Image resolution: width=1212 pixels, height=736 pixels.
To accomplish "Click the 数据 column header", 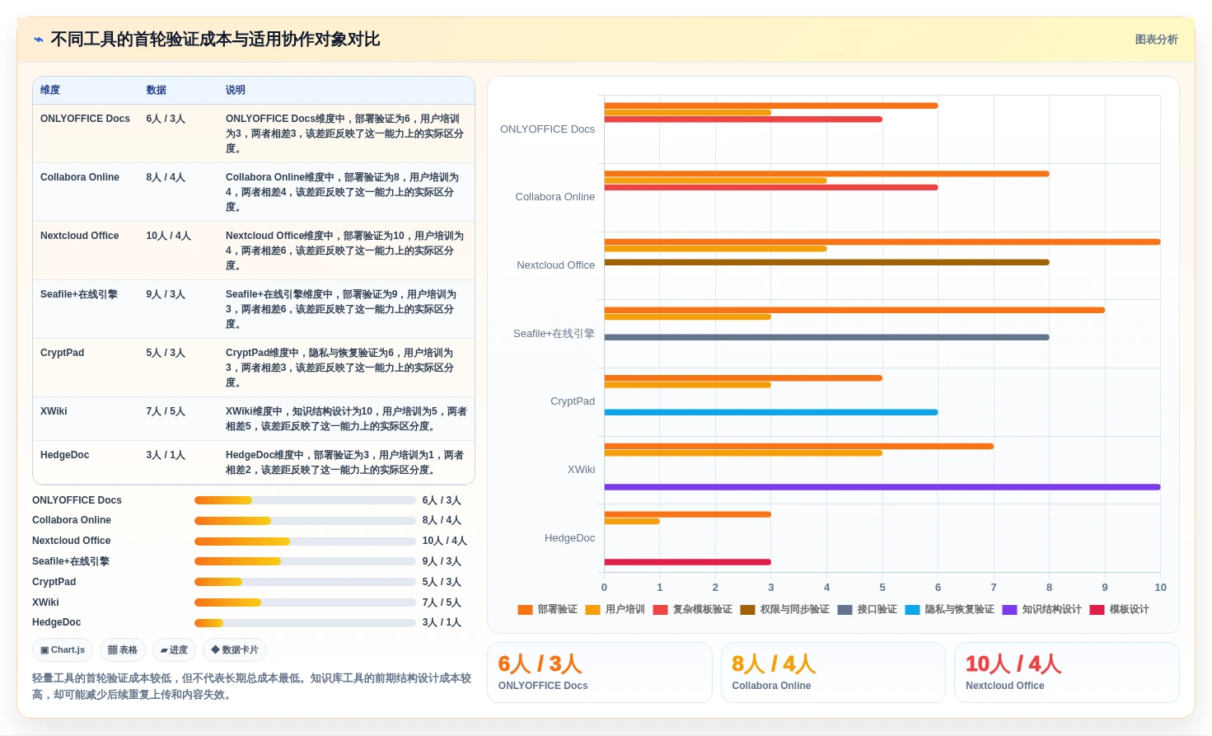I will pos(157,90).
